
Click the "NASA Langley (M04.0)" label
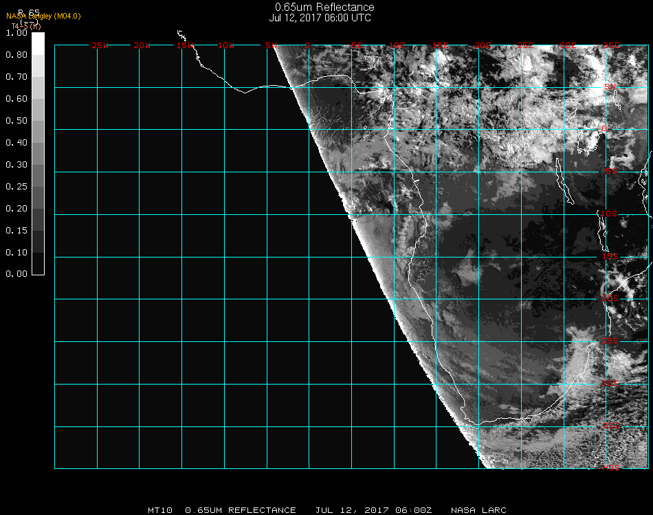[x=43, y=16]
